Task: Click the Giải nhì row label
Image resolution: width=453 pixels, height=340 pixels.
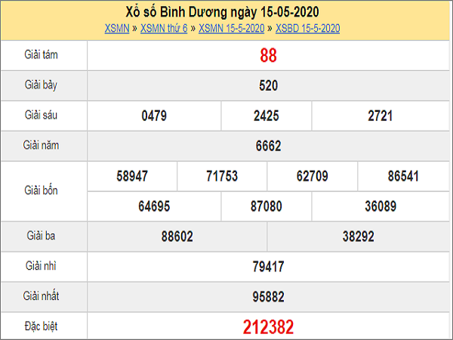Action: tap(41, 266)
